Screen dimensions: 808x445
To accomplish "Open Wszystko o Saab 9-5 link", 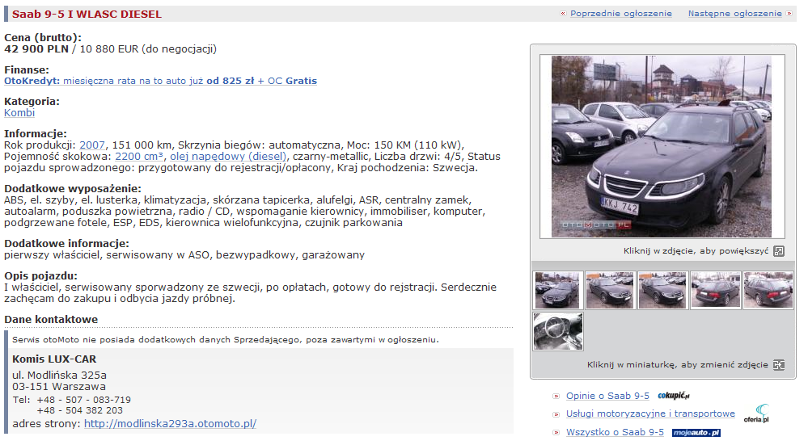I will [615, 432].
